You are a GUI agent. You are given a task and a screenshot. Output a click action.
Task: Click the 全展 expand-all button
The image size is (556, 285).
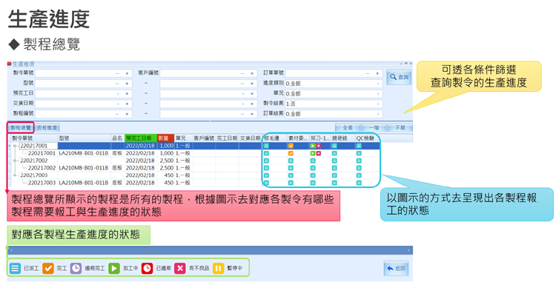(348, 128)
